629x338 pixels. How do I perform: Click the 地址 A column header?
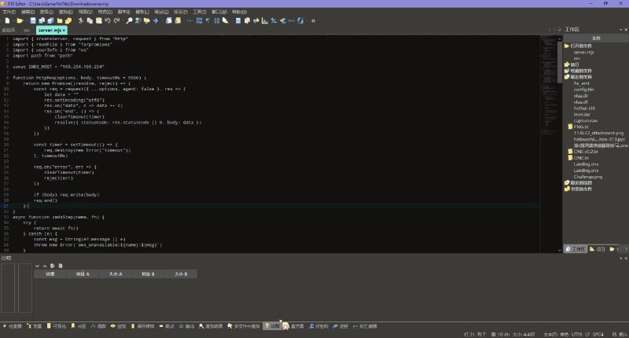click(x=83, y=274)
